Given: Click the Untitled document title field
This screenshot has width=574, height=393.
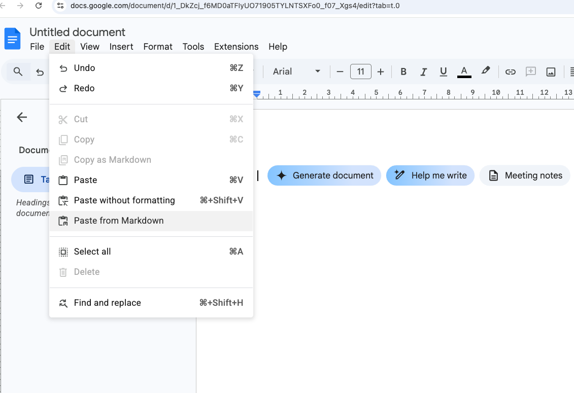Looking at the screenshot, I should 77,32.
